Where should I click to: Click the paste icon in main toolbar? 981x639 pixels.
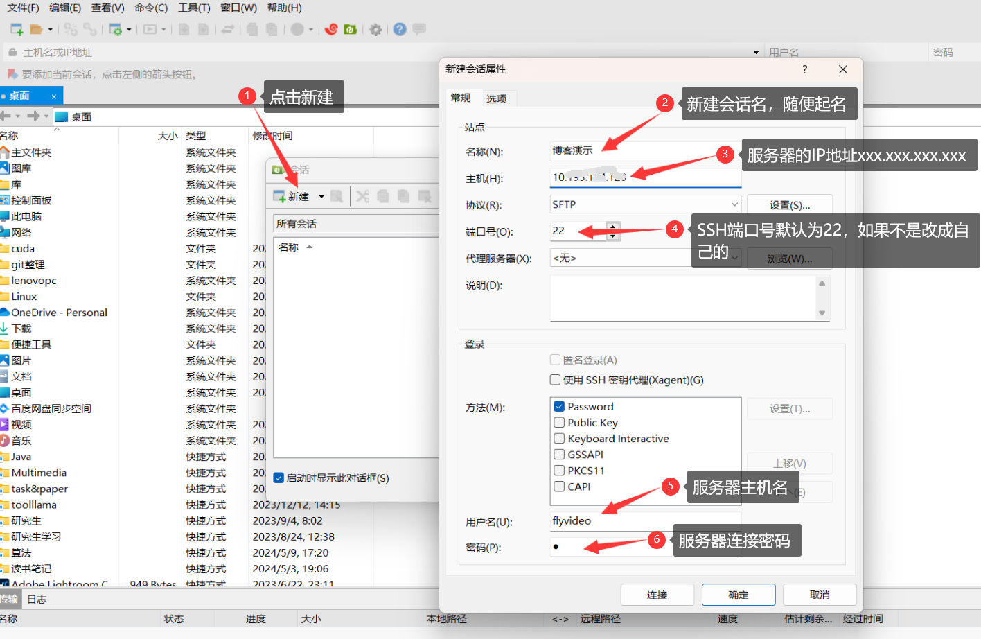(272, 29)
